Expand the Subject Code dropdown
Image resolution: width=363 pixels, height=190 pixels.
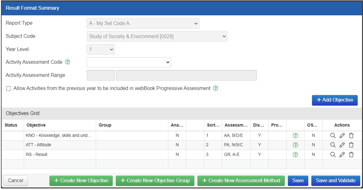click(157, 36)
